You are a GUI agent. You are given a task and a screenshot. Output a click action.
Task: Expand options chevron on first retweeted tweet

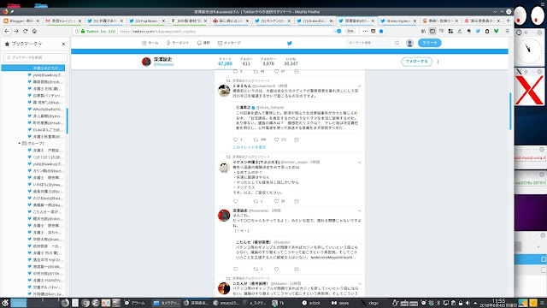coord(359,86)
